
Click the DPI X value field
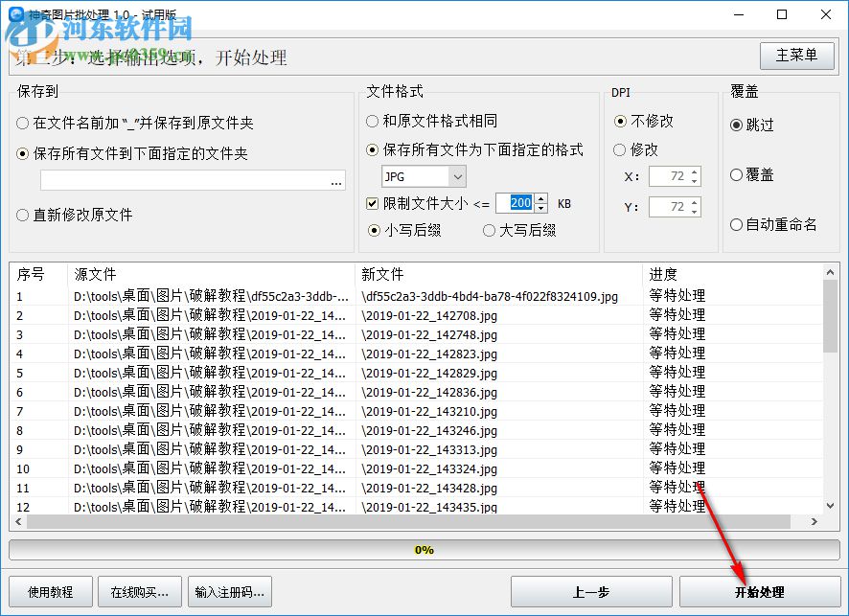click(669, 176)
